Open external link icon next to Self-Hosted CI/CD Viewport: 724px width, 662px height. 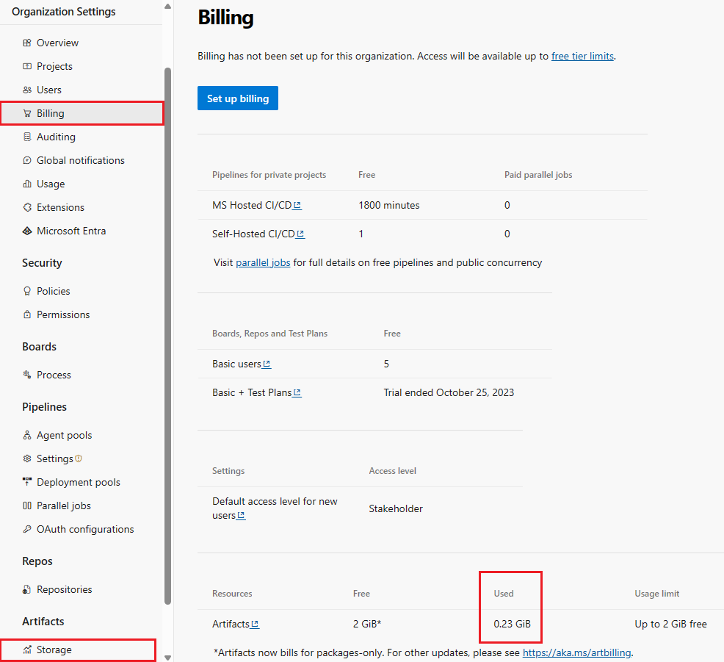(x=300, y=234)
